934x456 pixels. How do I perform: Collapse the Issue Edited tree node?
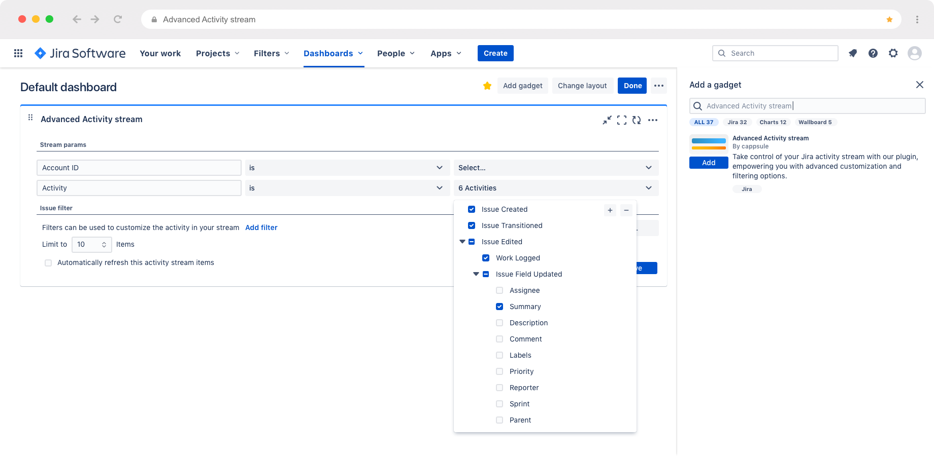[x=462, y=242]
